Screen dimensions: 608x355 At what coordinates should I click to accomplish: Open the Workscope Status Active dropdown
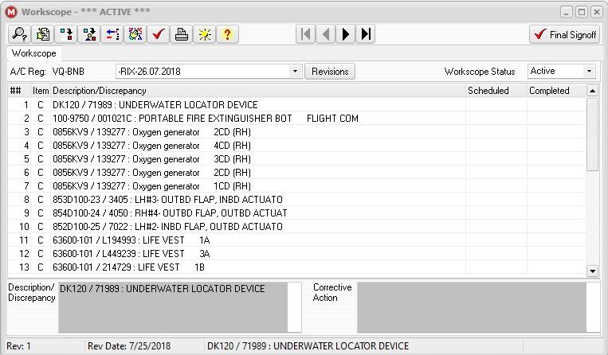click(x=589, y=71)
